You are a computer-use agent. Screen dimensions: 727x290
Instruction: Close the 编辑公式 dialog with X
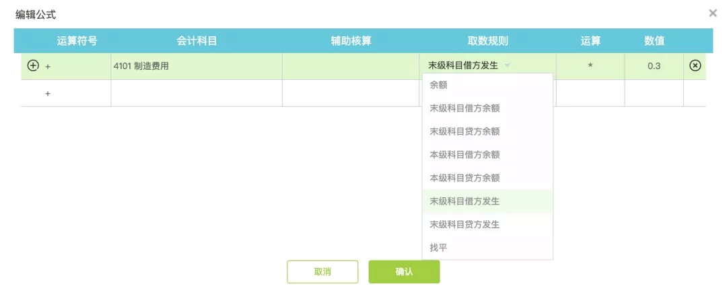(x=713, y=13)
